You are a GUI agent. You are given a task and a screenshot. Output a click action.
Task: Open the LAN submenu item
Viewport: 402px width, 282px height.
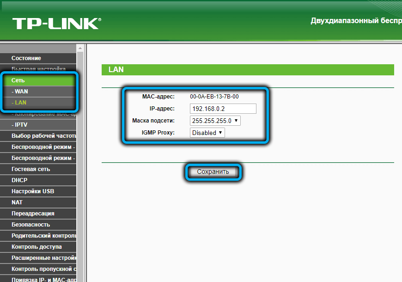coord(19,103)
